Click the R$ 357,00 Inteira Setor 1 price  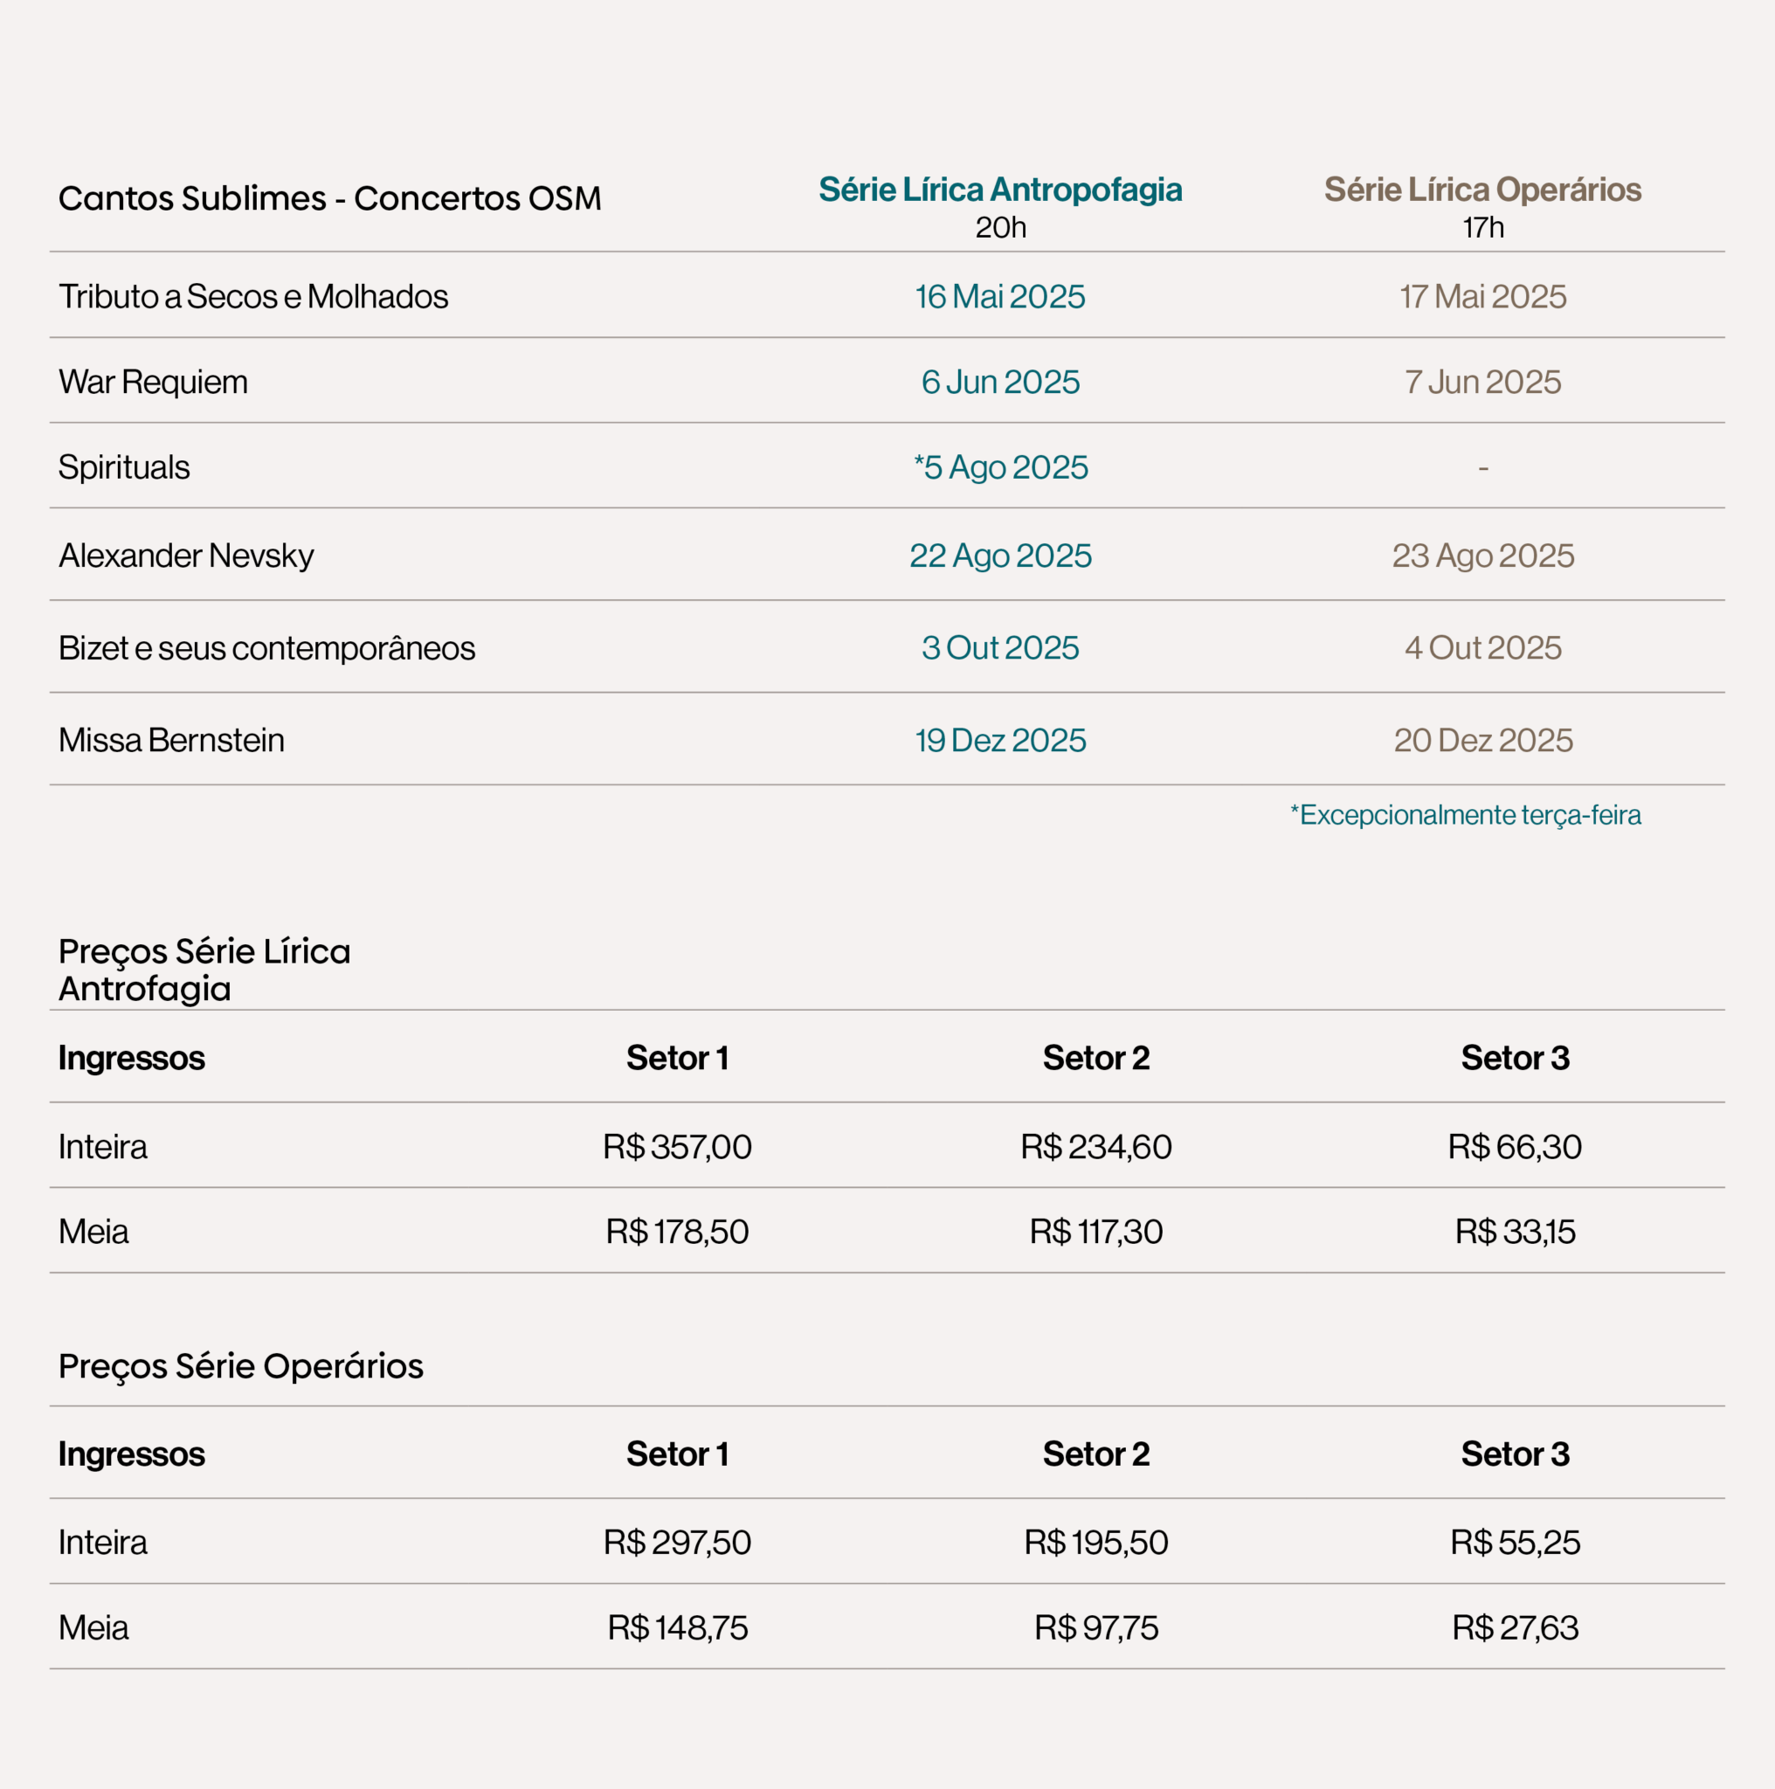click(x=677, y=1147)
